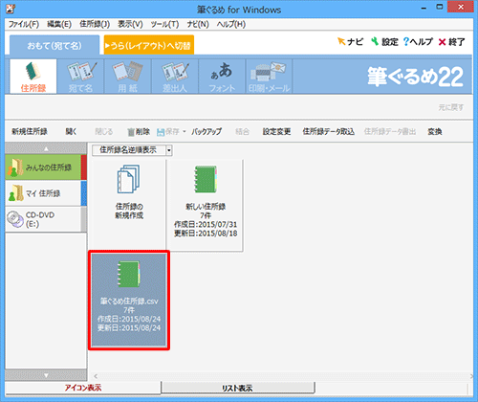Select the 住所録 toolbar icon
478x402 pixels.
pos(33,77)
